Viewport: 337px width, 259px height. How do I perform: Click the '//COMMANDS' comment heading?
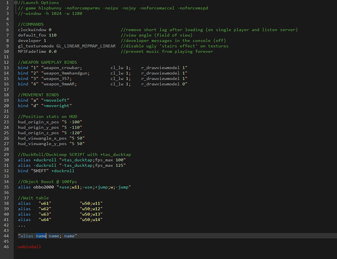click(x=31, y=24)
